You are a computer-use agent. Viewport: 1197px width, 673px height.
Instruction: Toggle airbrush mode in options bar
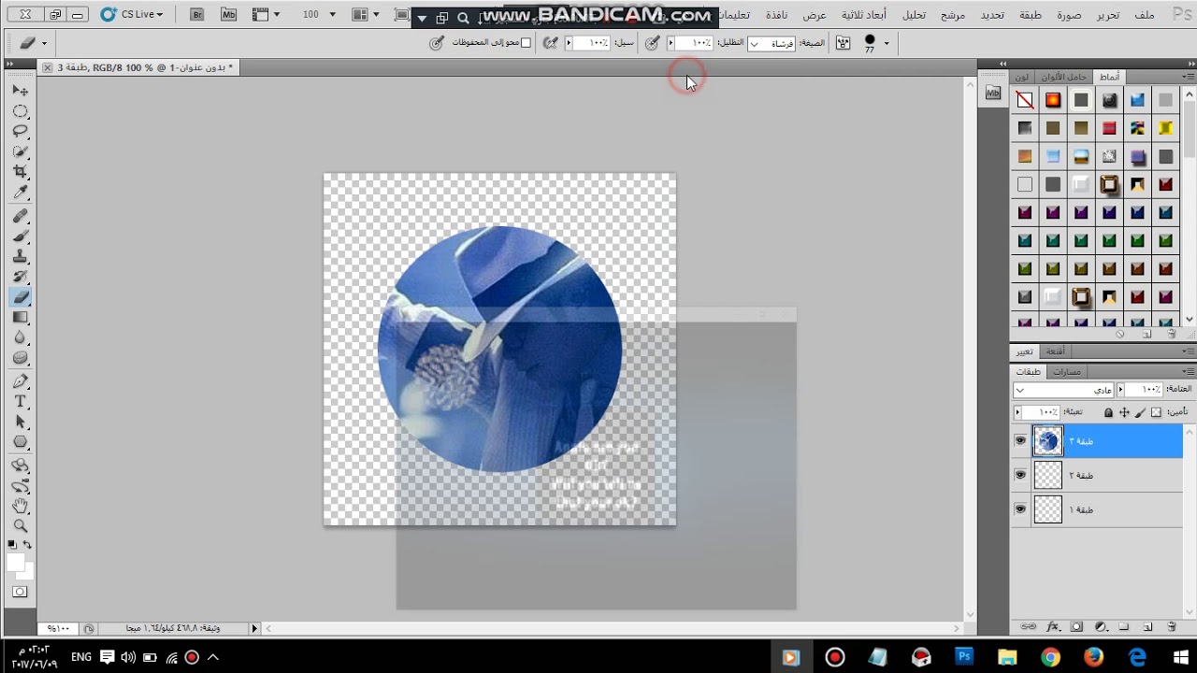[550, 43]
